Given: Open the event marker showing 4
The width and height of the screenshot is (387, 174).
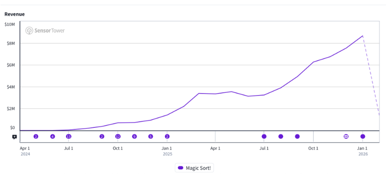Looking at the screenshot, I should pos(52,136).
